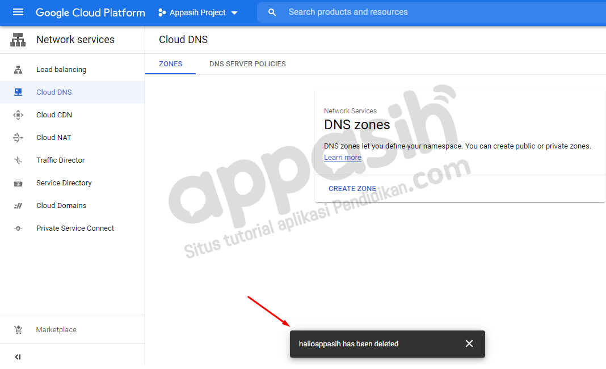Click the CREATE ZONE button
This screenshot has height=369, width=606.
click(352, 189)
